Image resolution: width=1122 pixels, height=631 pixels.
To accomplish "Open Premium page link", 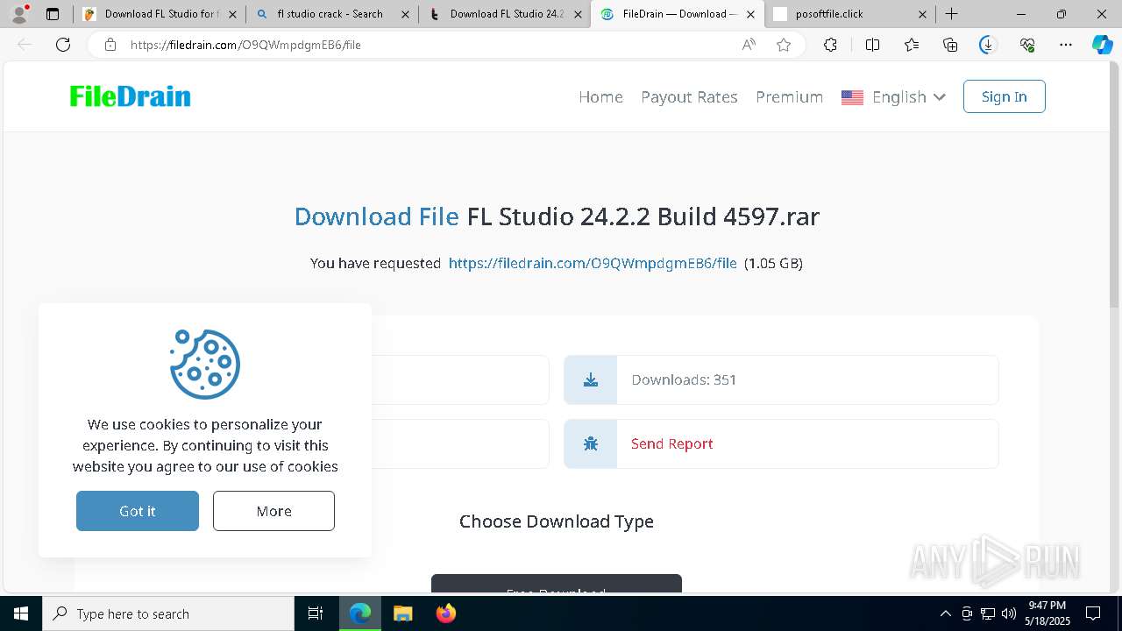I will click(x=789, y=96).
